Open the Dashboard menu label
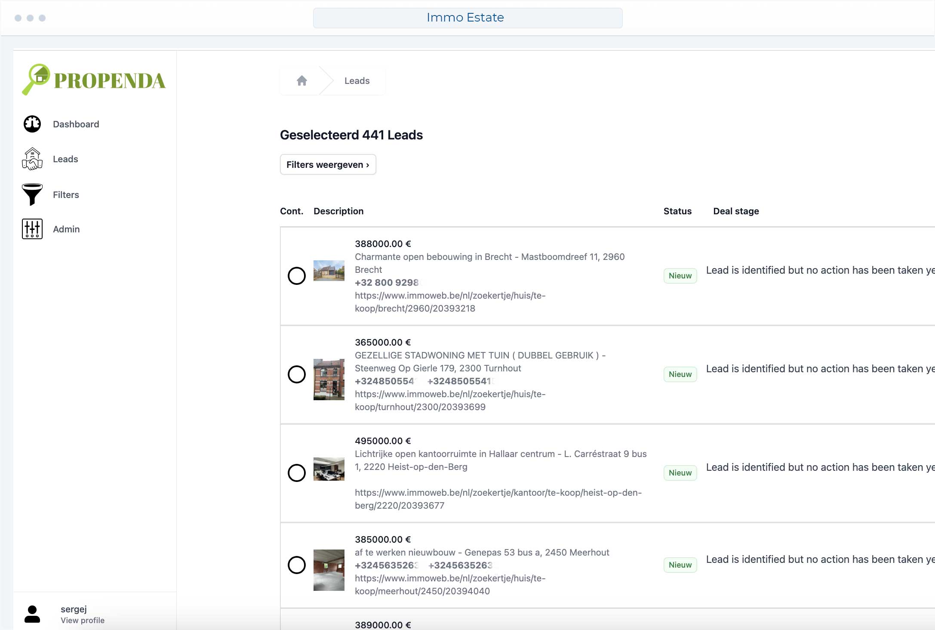The image size is (935, 630). [76, 124]
